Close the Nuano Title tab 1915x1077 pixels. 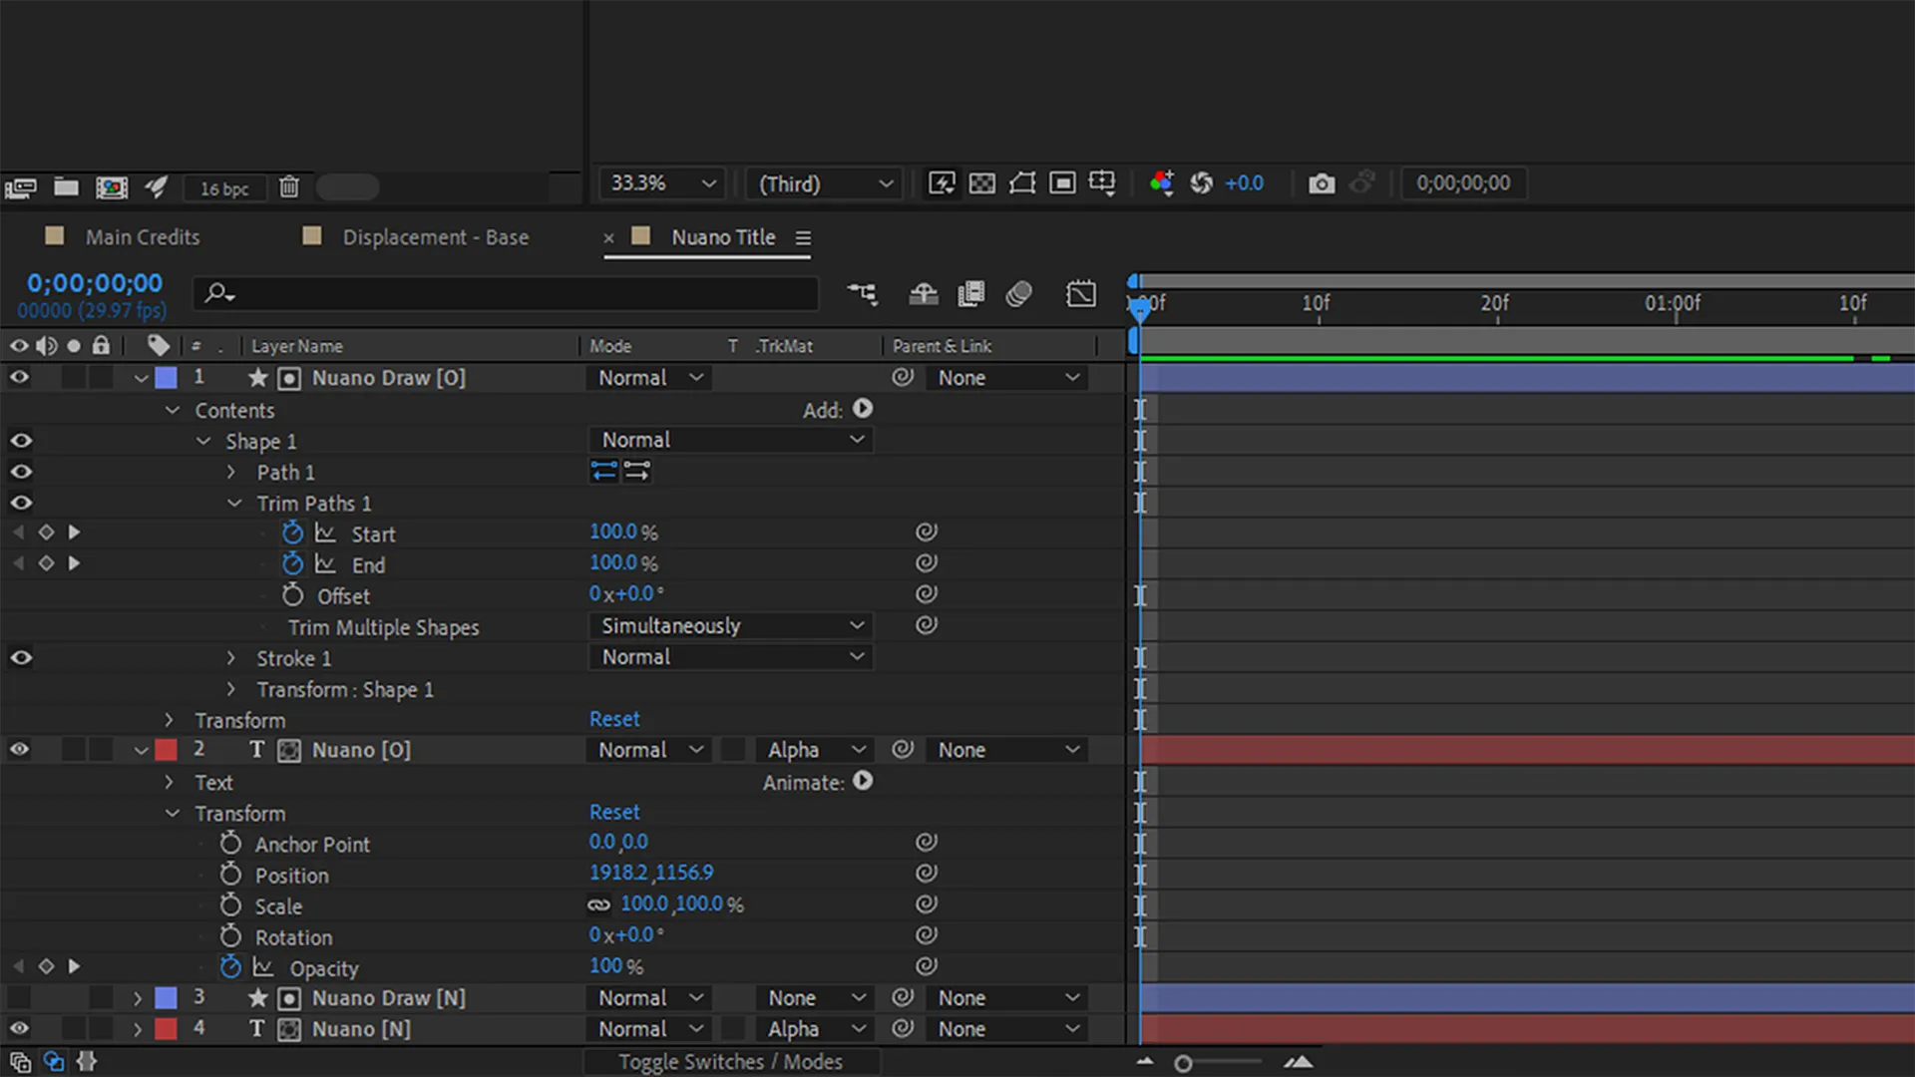pyautogui.click(x=608, y=238)
